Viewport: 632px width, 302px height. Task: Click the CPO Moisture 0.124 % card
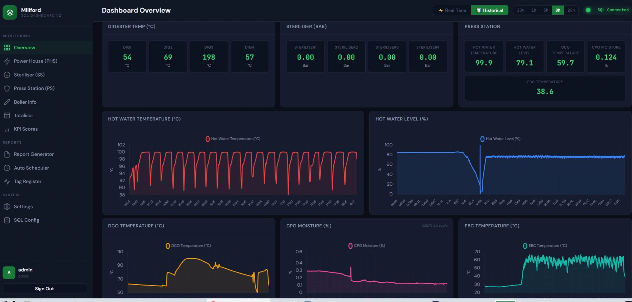(606, 57)
